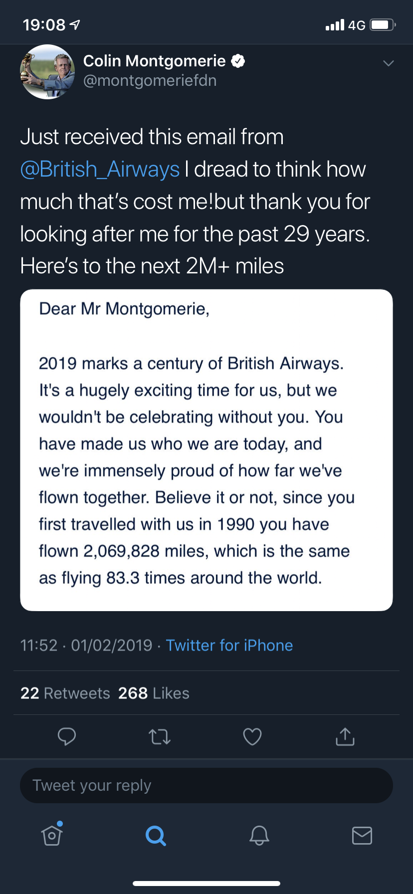Open Messages envelope tab
This screenshot has width=413, height=894.
pyautogui.click(x=362, y=835)
